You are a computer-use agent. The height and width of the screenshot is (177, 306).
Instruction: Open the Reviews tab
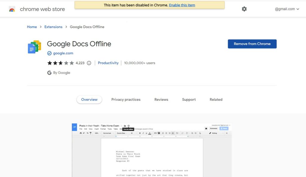pos(161,100)
